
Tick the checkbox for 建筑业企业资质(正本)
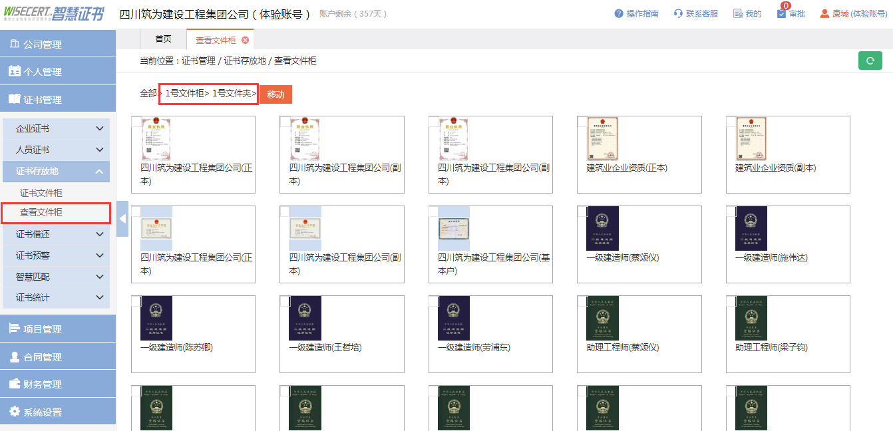coord(582,122)
